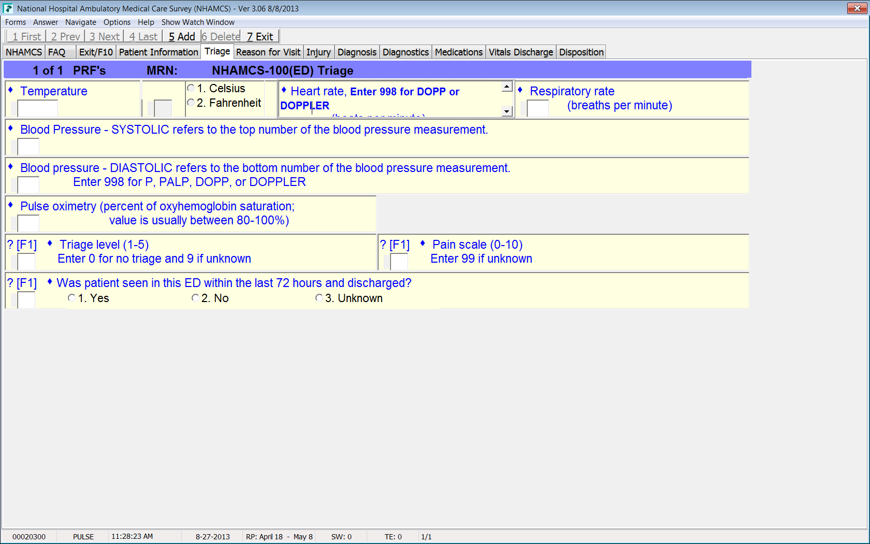Switch to Patient Information tab
This screenshot has height=544, width=870.
coord(158,52)
